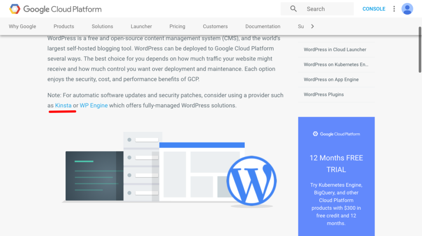Image resolution: width=422 pixels, height=236 pixels.
Task: Click the Google Cloud Platform logo in promo card
Action: tap(336, 134)
